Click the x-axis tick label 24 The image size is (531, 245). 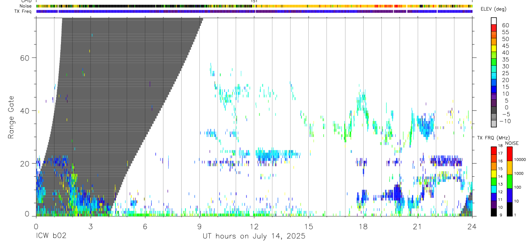point(472,226)
